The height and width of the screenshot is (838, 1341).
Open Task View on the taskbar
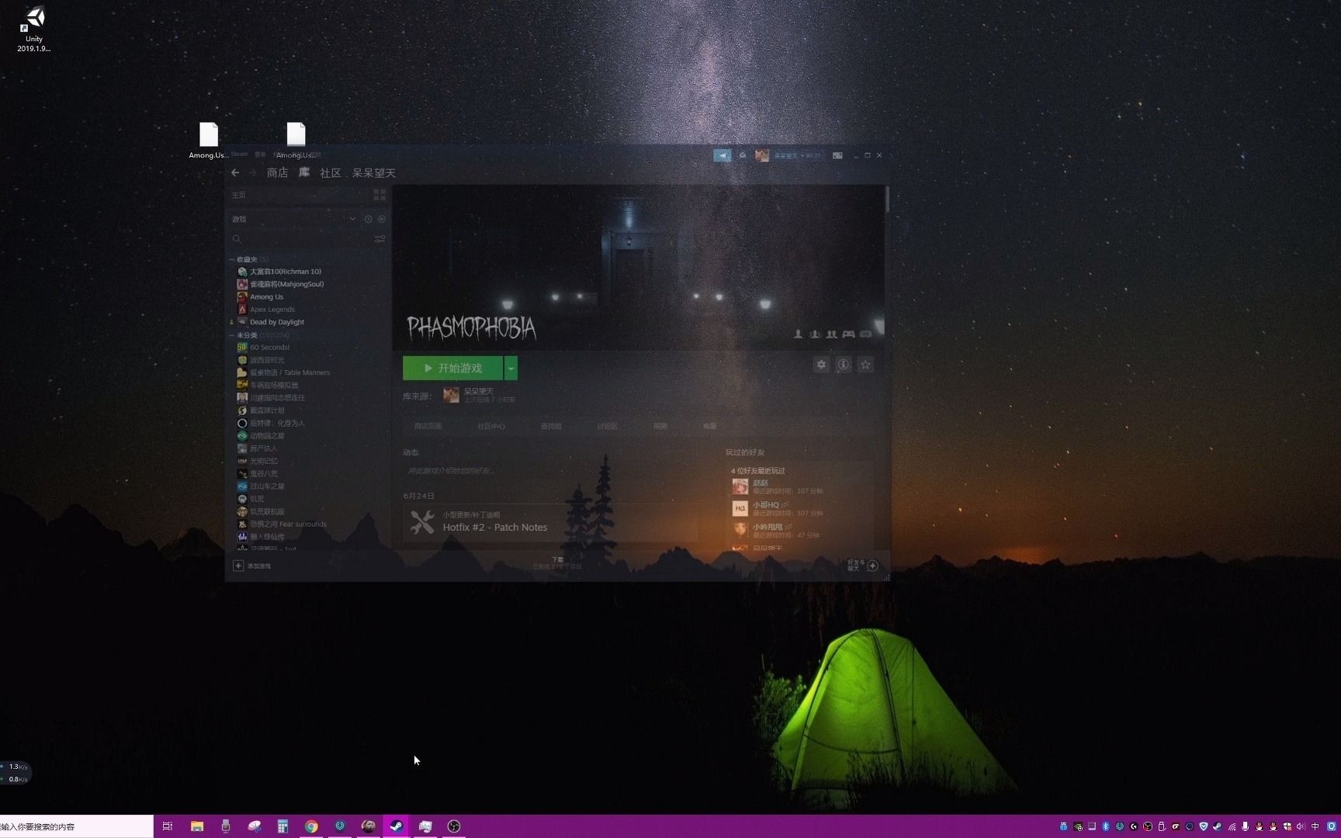(x=167, y=826)
